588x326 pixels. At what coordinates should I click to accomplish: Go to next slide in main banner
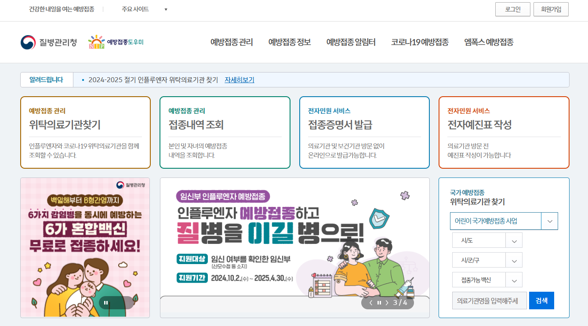pos(387,303)
